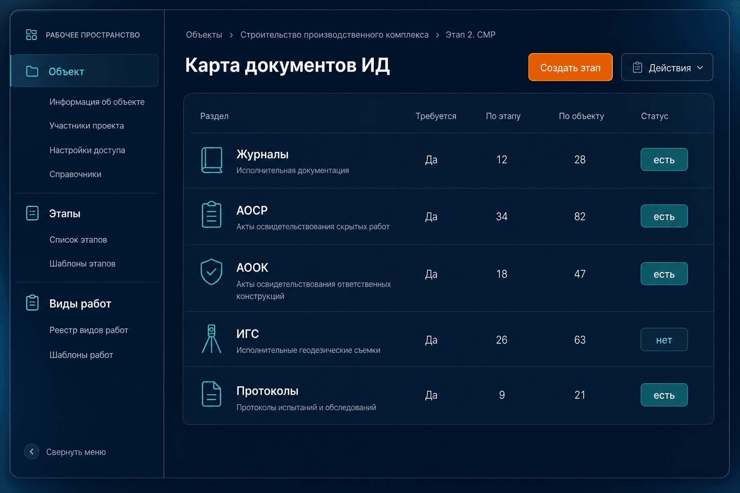The width and height of the screenshot is (740, 493).
Task: Click есть status in АОСР row
Action: (x=664, y=217)
